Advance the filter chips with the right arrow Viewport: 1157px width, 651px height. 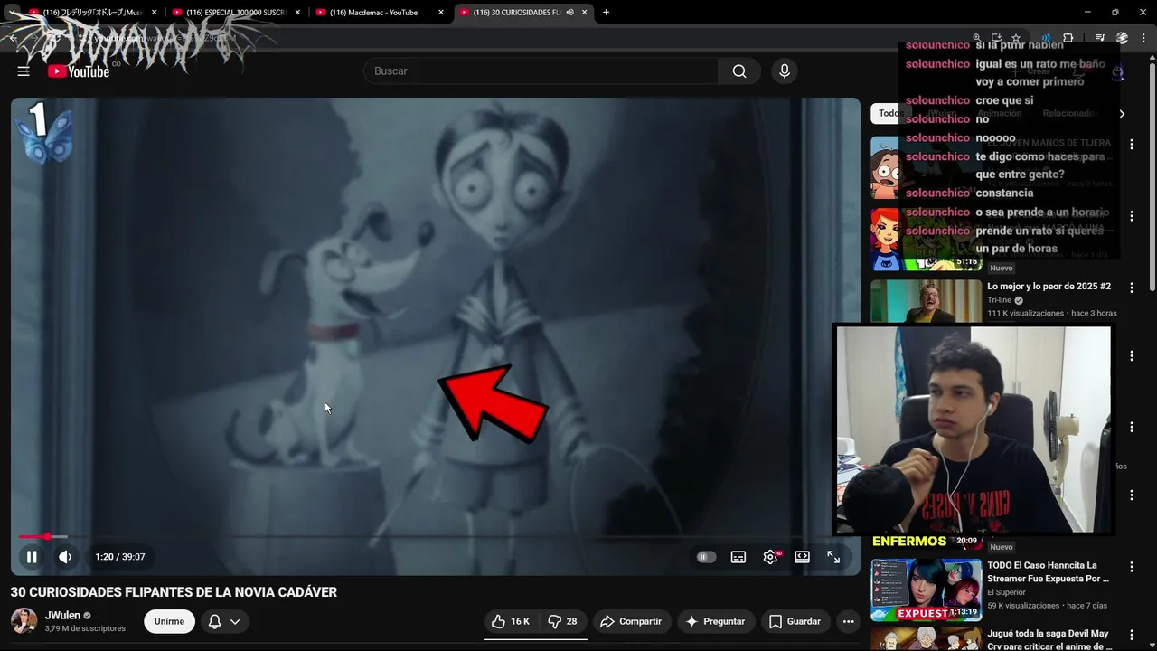pyautogui.click(x=1122, y=114)
